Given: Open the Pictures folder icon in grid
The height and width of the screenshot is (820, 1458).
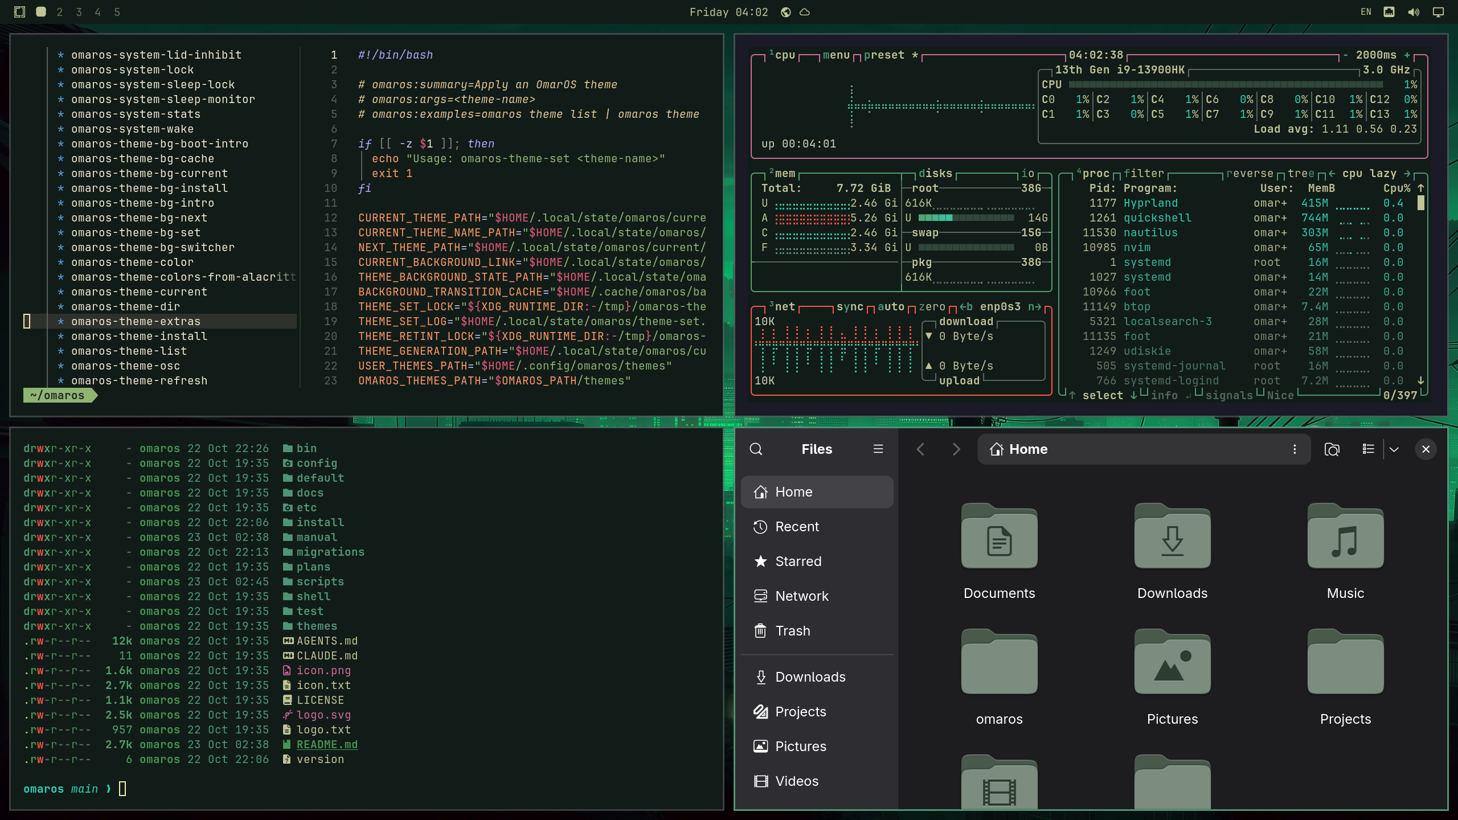Looking at the screenshot, I should (x=1172, y=662).
